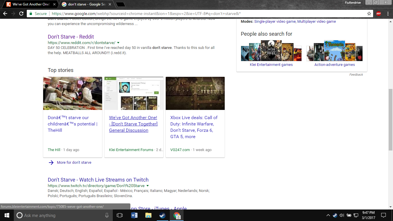
Task: Open the "Don't Starve - Reddit" result
Action: (x=71, y=37)
